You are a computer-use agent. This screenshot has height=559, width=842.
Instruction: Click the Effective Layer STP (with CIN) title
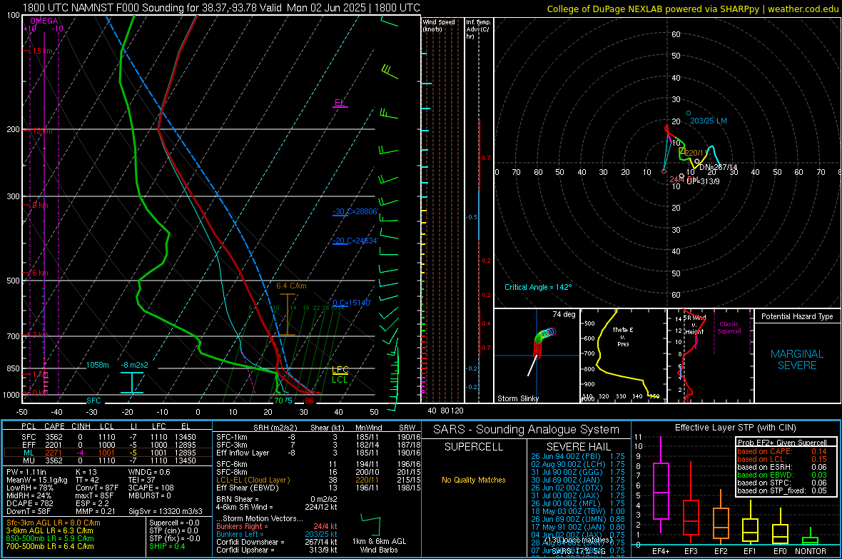click(x=735, y=428)
